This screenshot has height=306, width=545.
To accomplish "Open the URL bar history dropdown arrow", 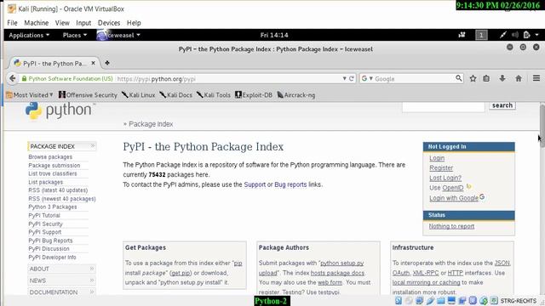I will pos(344,78).
